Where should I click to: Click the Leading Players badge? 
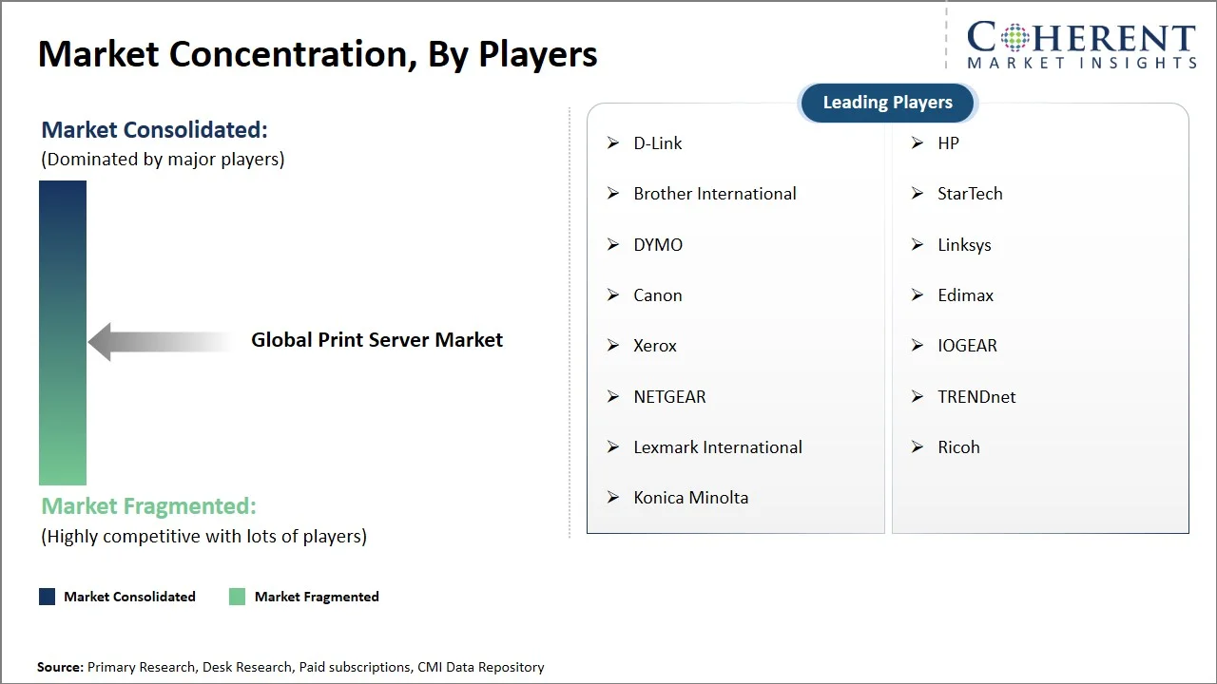click(x=888, y=103)
